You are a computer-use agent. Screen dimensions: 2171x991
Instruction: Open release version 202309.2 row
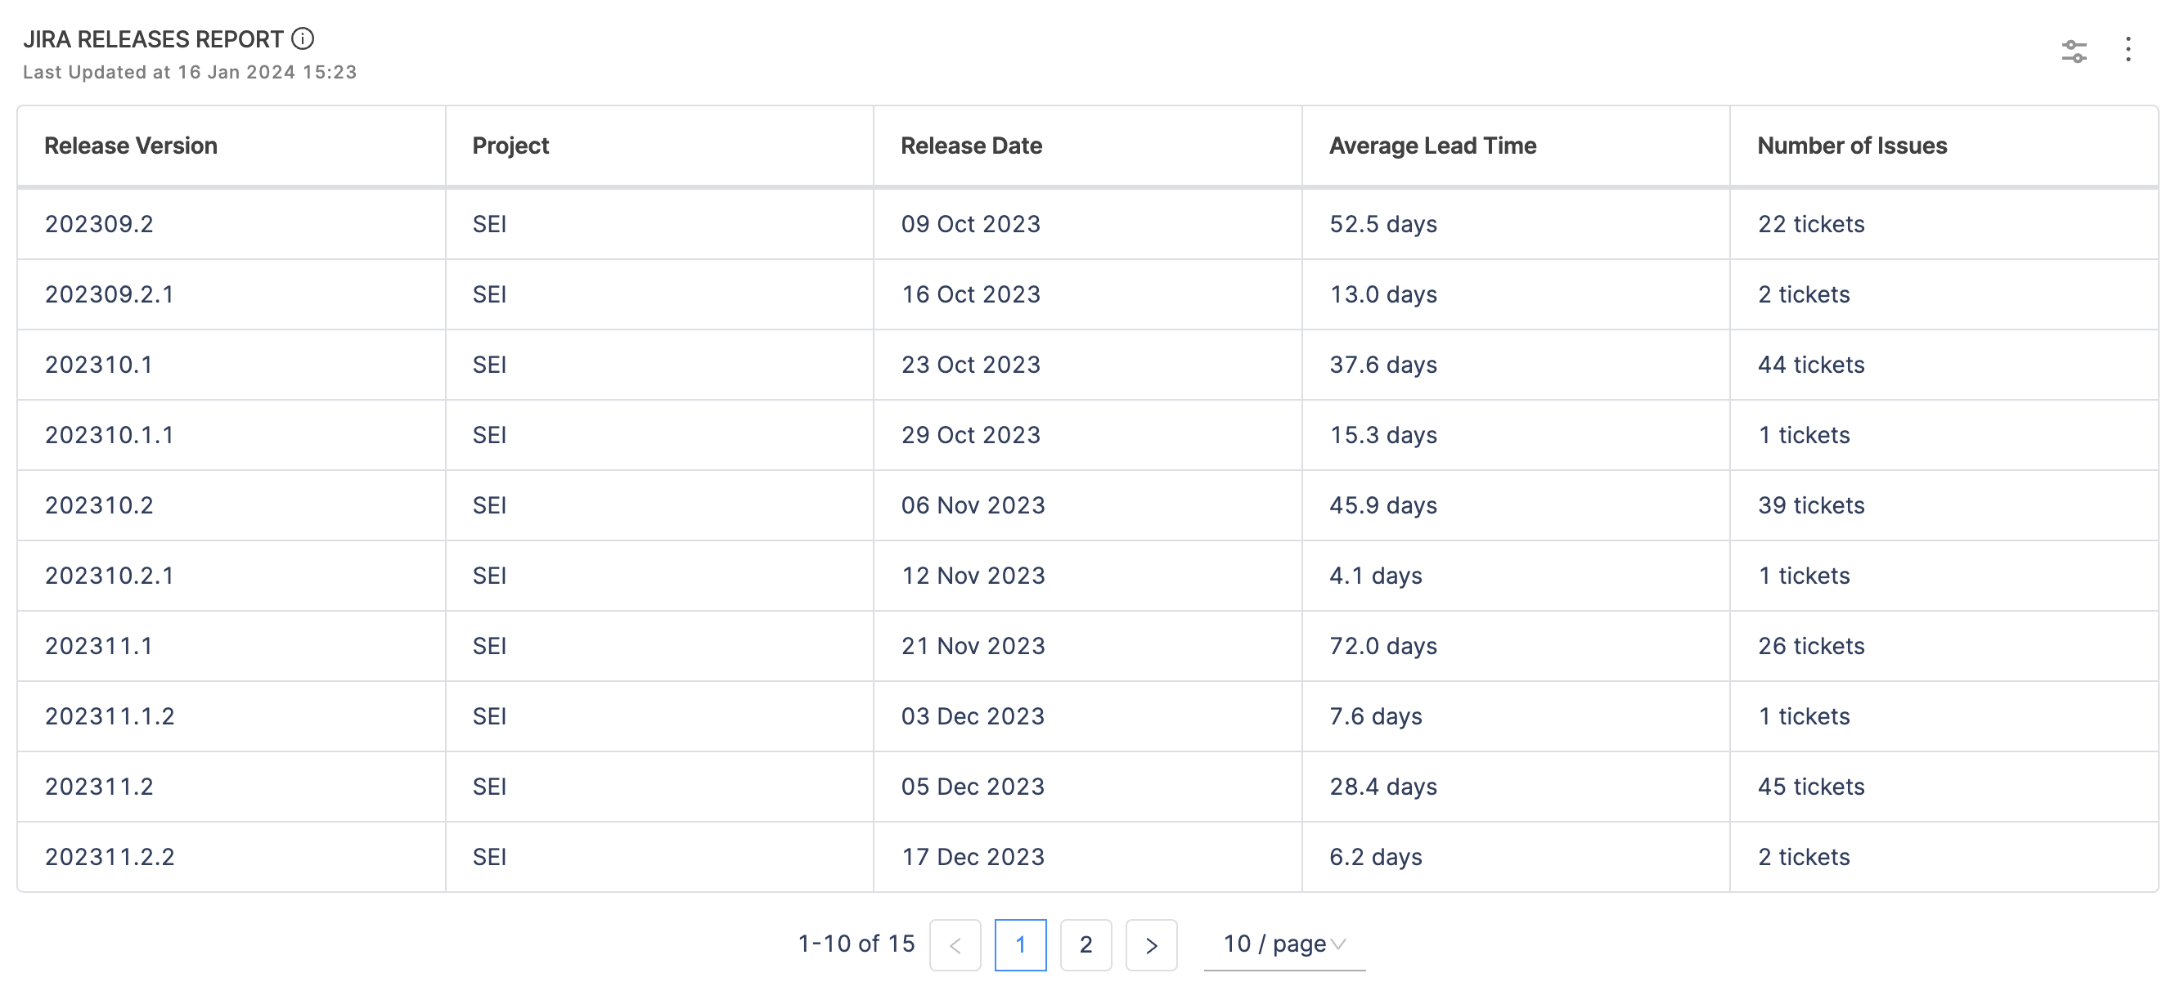coord(99,224)
